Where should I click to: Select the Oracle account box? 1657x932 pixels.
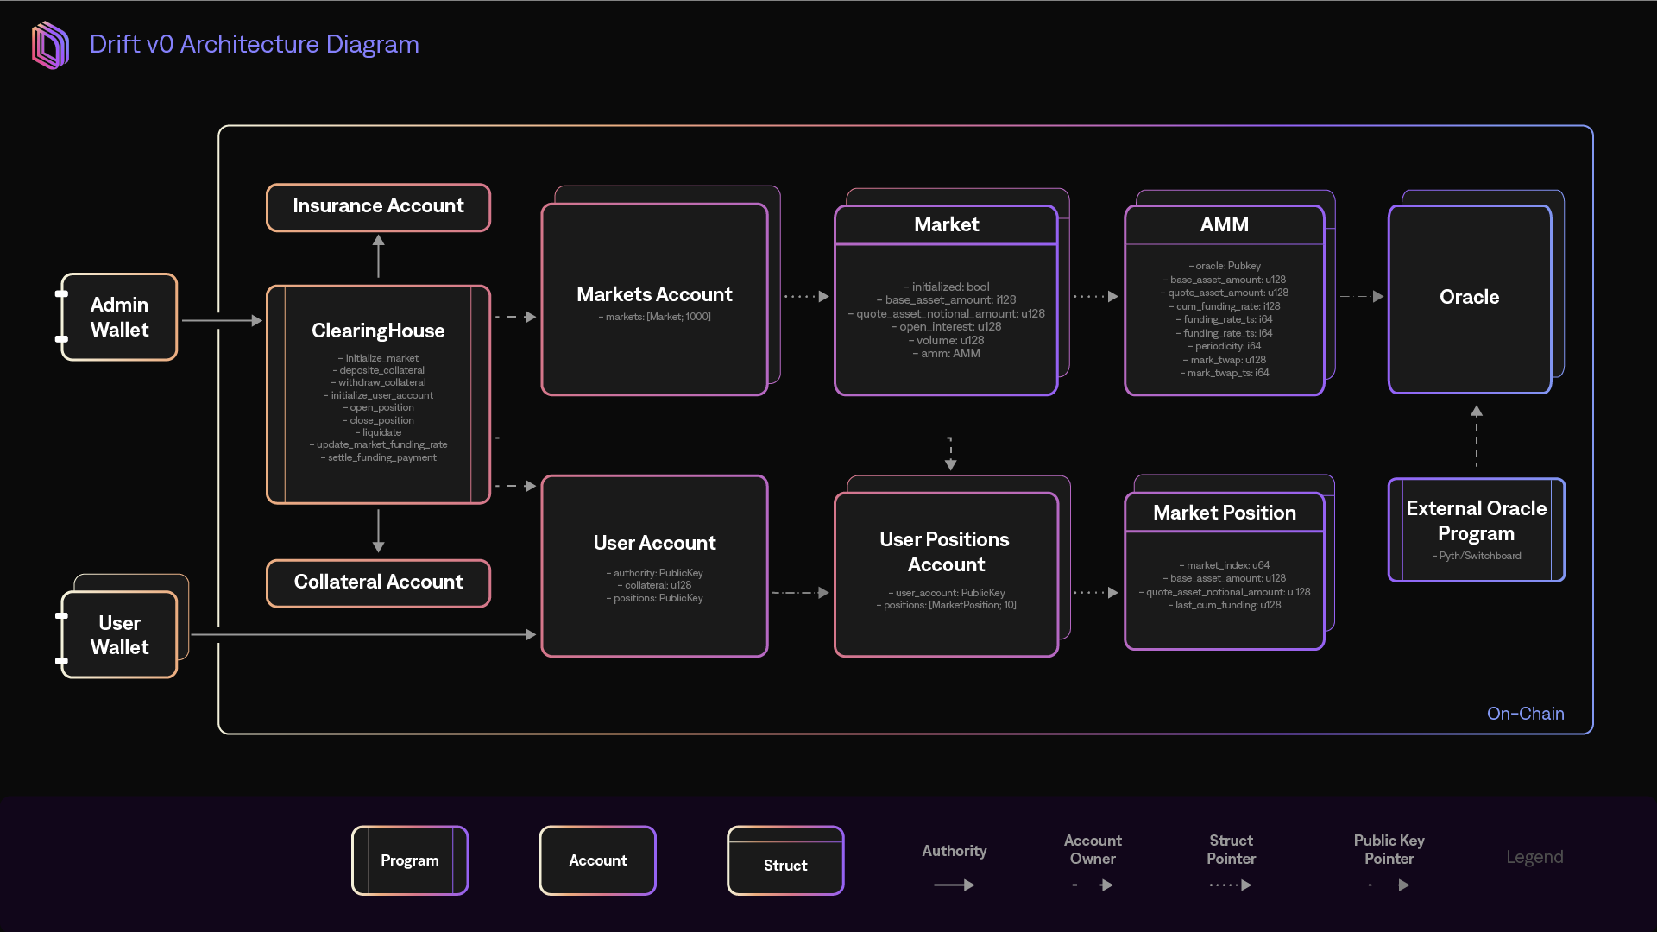(1469, 299)
